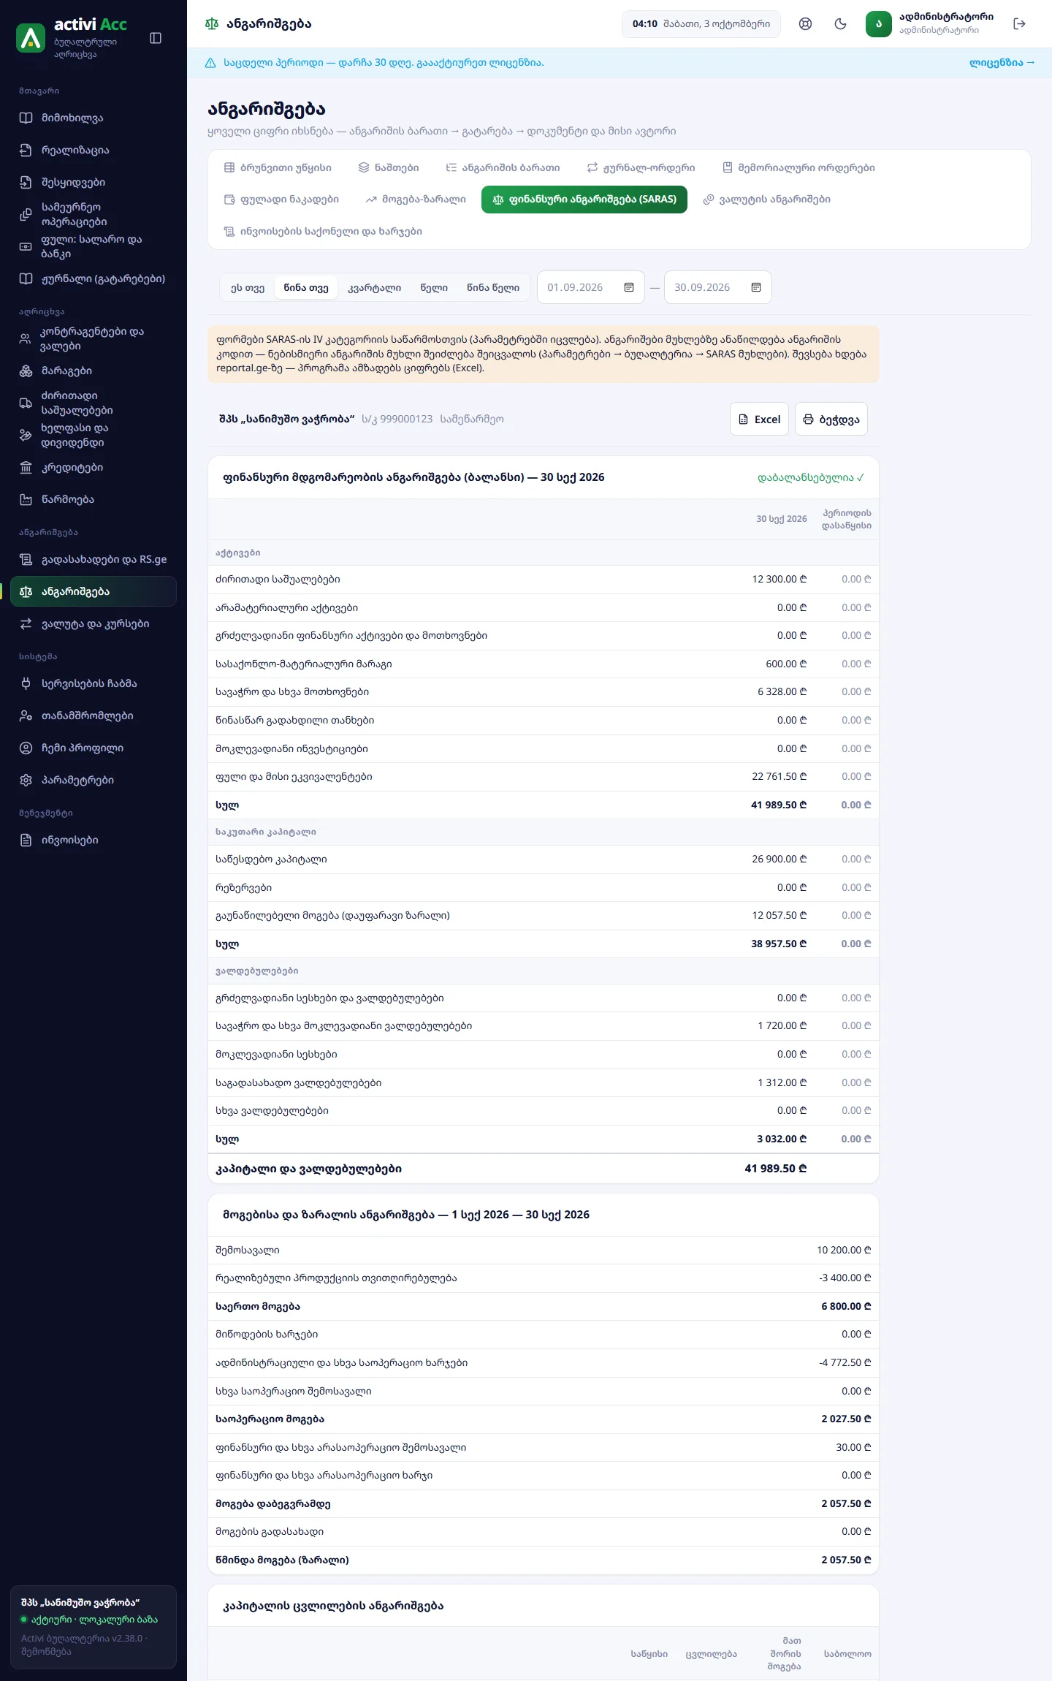Click the logout icon in top bar
Image resolution: width=1052 pixels, height=1681 pixels.
coord(1020,24)
